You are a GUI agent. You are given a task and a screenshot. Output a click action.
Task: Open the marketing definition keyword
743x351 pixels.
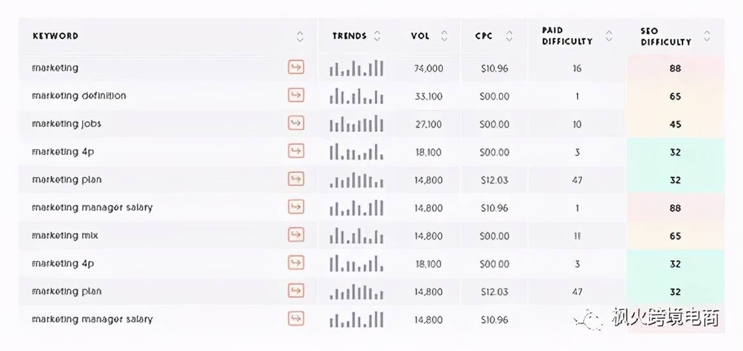pyautogui.click(x=79, y=96)
